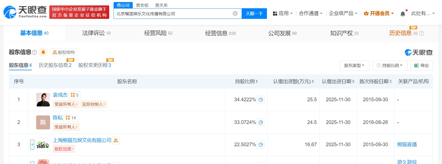Sort by 首次持股日期 column
The height and width of the screenshot is (164, 442).
(x=391, y=82)
